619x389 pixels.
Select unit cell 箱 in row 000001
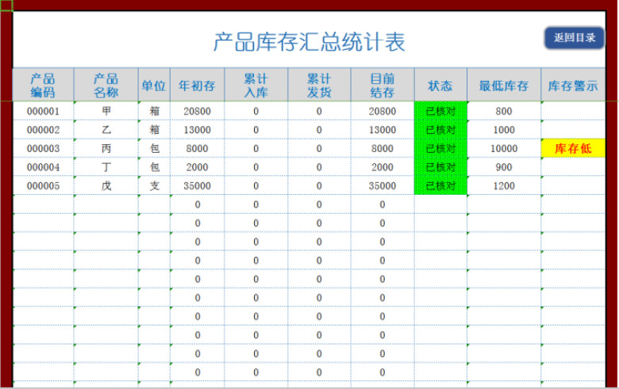[154, 111]
